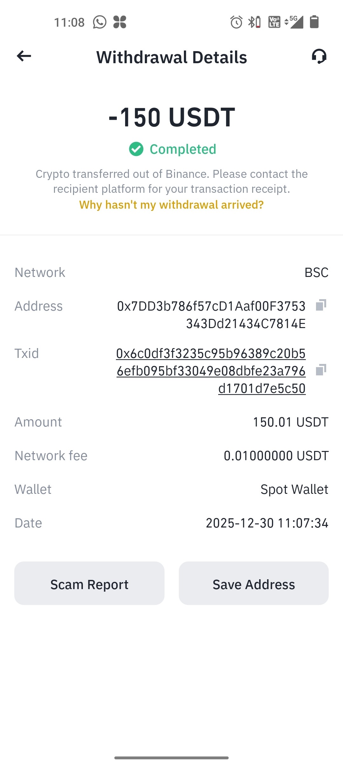Image resolution: width=343 pixels, height=766 pixels.
Task: Tap the -150 USDT amount heading
Action: pos(171,117)
